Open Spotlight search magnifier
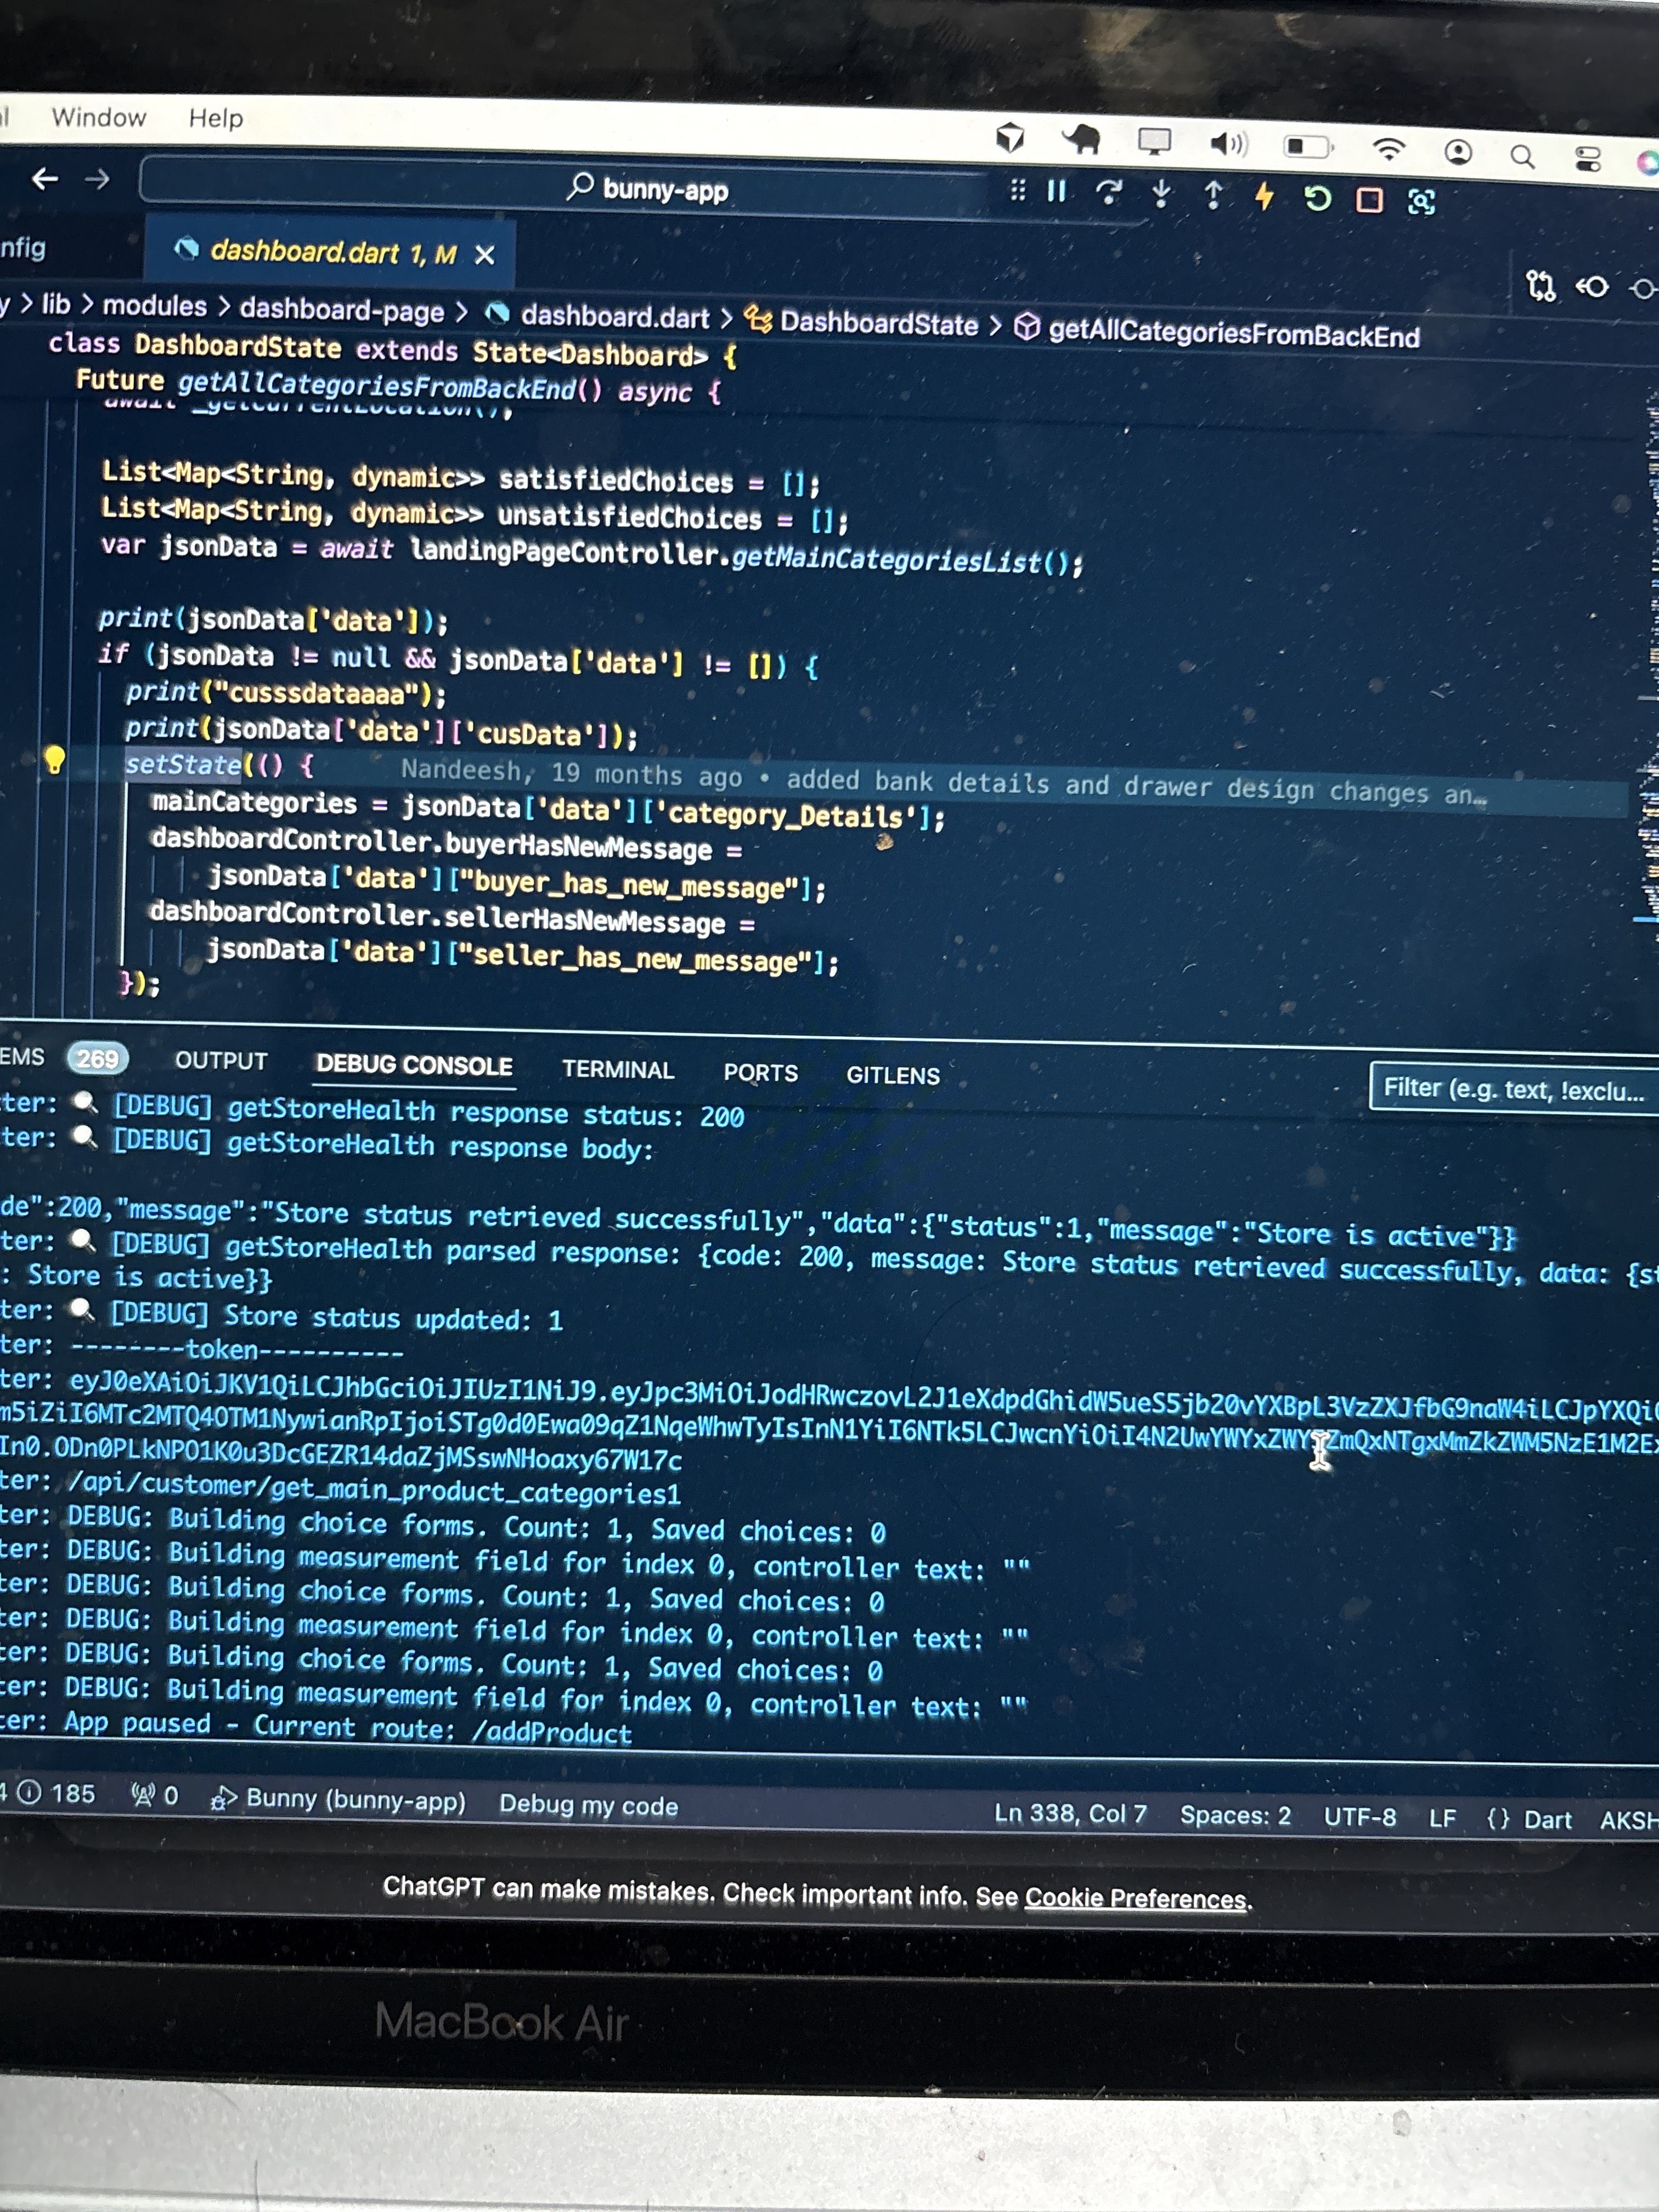The height and width of the screenshot is (2212, 1659). [x=1522, y=156]
